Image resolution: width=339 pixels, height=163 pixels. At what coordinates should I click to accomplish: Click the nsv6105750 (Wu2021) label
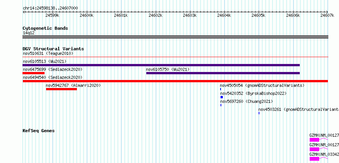(x=168, y=69)
